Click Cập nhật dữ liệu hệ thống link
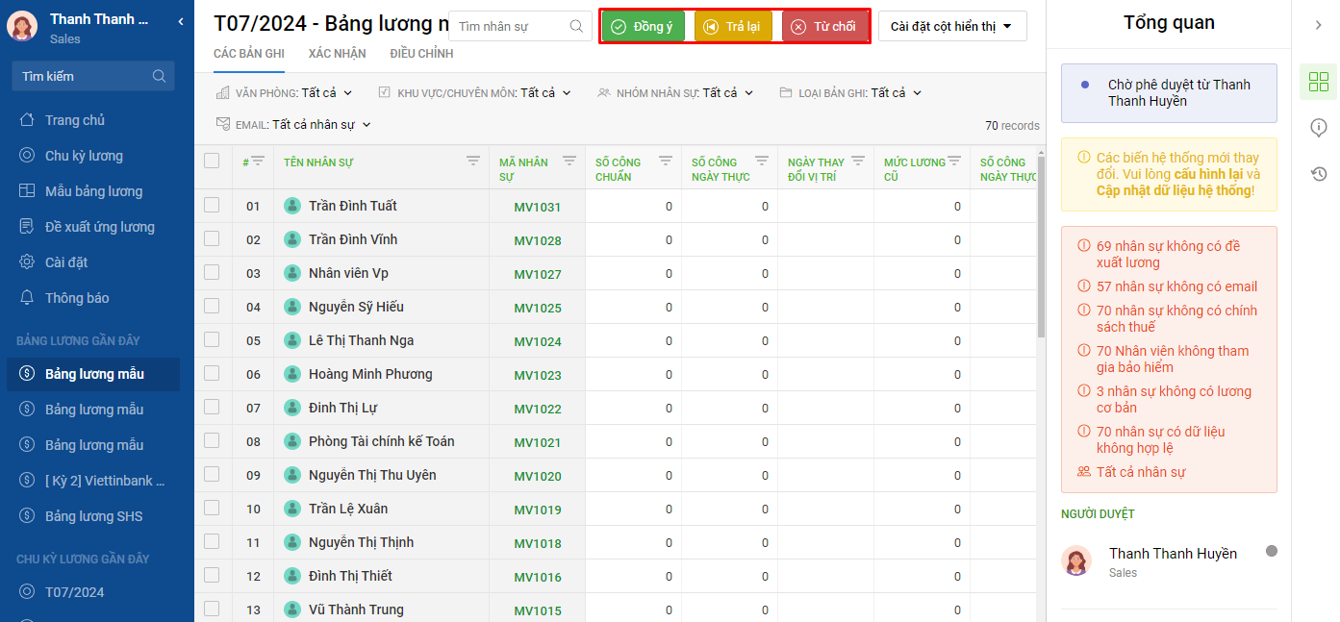 [1176, 190]
